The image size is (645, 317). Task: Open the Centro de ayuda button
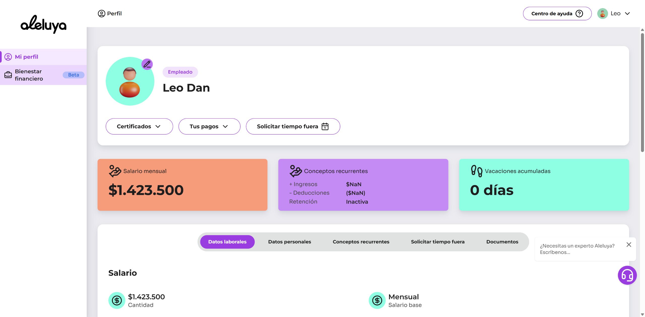pyautogui.click(x=557, y=14)
